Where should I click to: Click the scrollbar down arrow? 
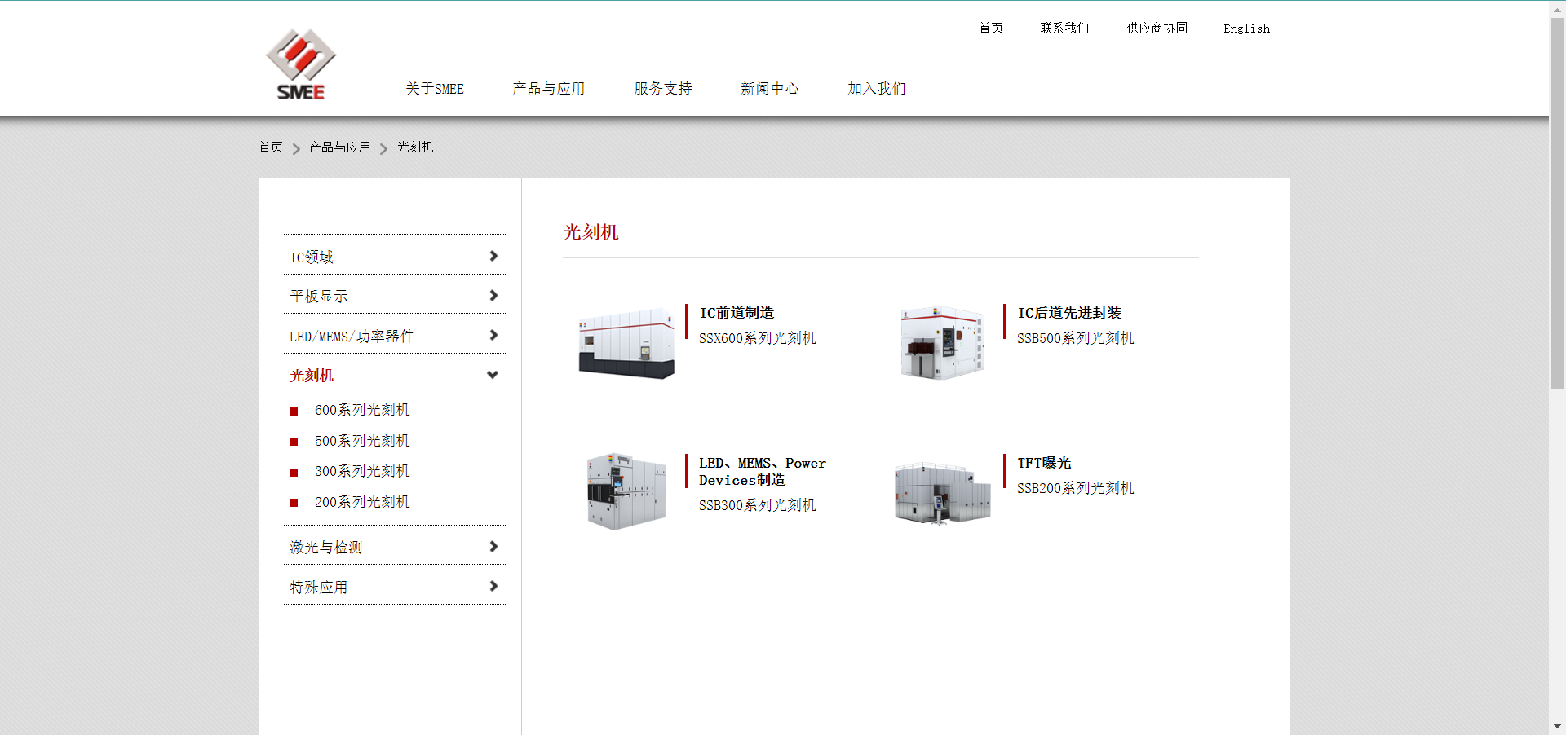[1557, 726]
